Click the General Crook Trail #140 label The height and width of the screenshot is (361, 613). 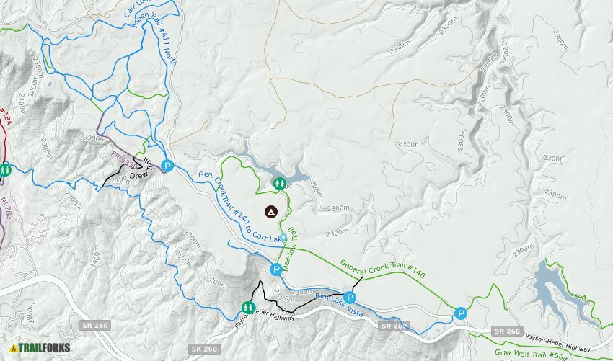[382, 269]
